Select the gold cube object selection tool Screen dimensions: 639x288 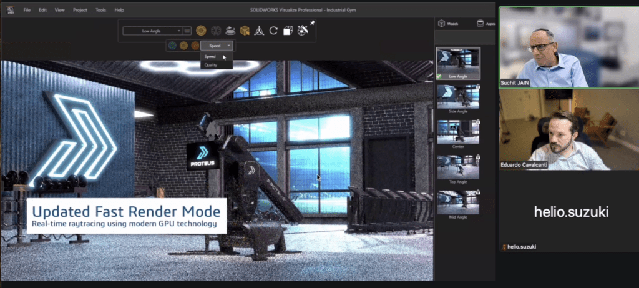245,30
